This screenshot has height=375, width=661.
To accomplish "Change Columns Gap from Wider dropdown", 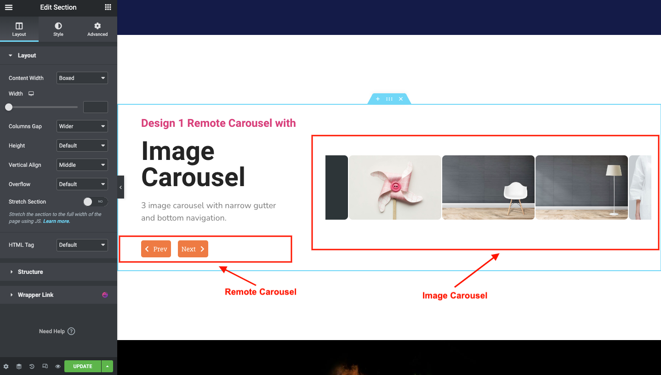I will click(82, 126).
